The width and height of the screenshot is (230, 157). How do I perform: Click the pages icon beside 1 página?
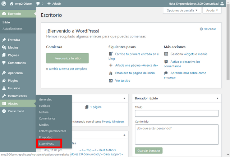pos(87,107)
